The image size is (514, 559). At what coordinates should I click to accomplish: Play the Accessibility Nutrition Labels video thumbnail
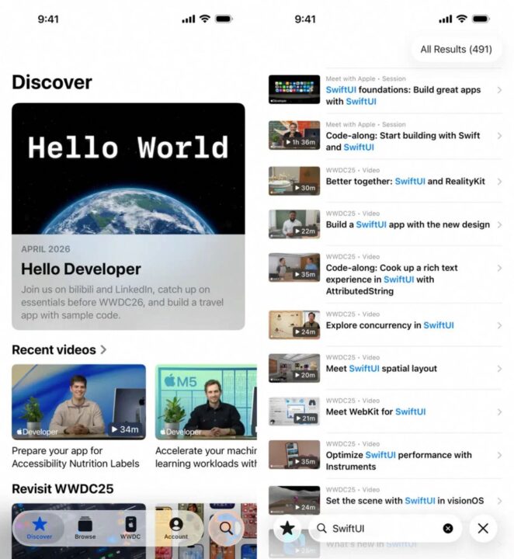[78, 402]
